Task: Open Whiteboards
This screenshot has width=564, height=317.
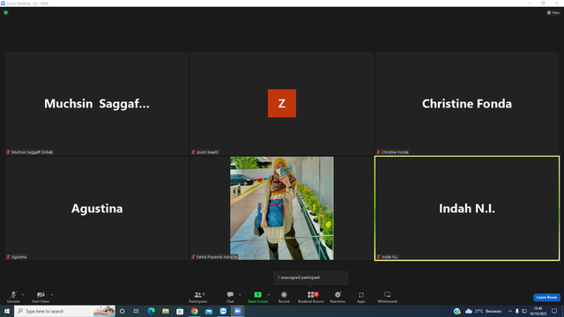Action: pos(388,297)
